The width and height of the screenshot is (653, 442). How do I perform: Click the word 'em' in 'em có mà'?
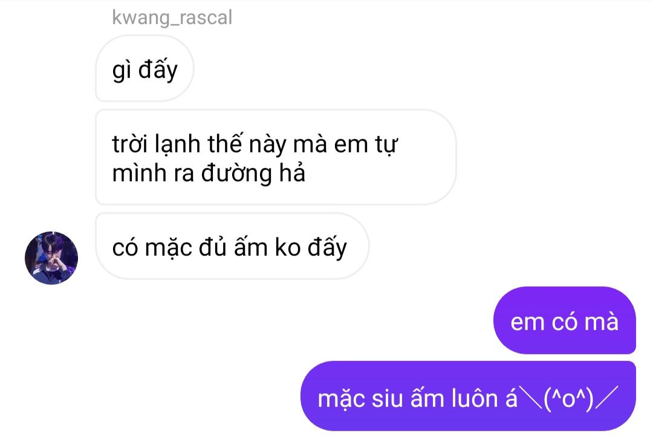point(527,323)
